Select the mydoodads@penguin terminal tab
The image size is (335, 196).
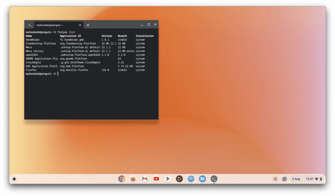click(58, 25)
